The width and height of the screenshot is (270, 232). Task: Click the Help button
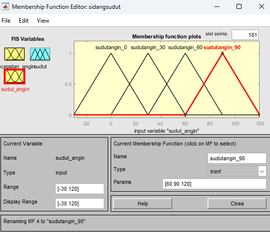pos(143,203)
